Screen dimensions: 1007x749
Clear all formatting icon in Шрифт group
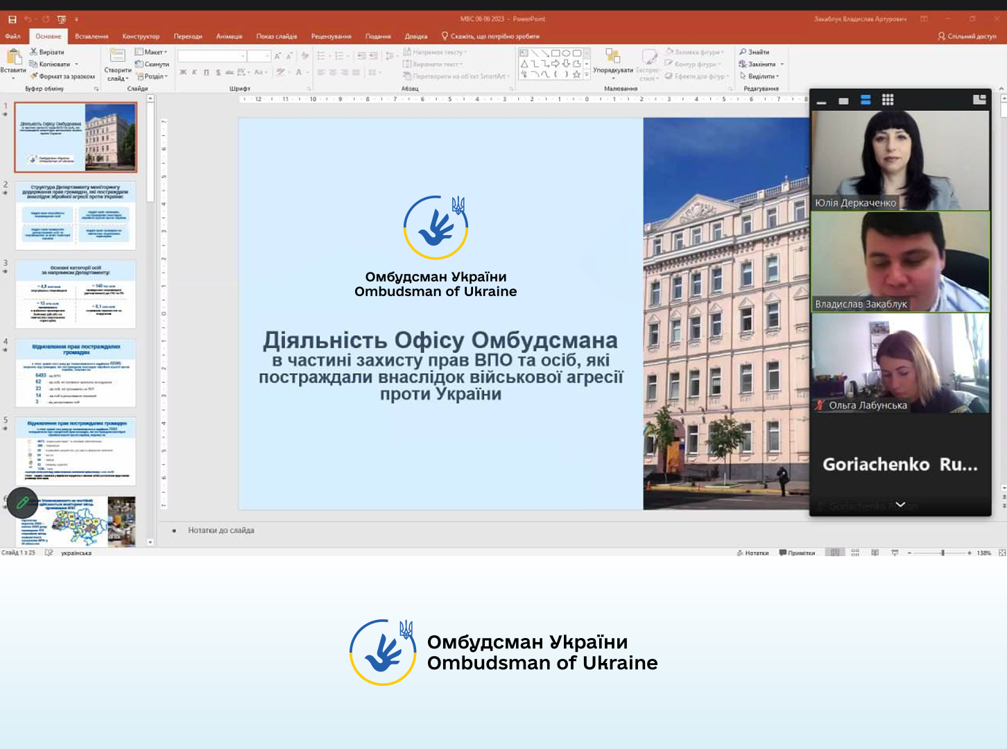304,55
